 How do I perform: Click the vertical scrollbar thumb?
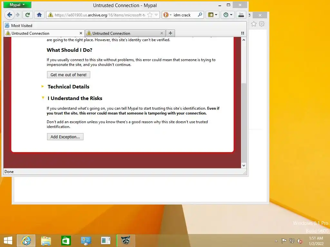(244, 123)
